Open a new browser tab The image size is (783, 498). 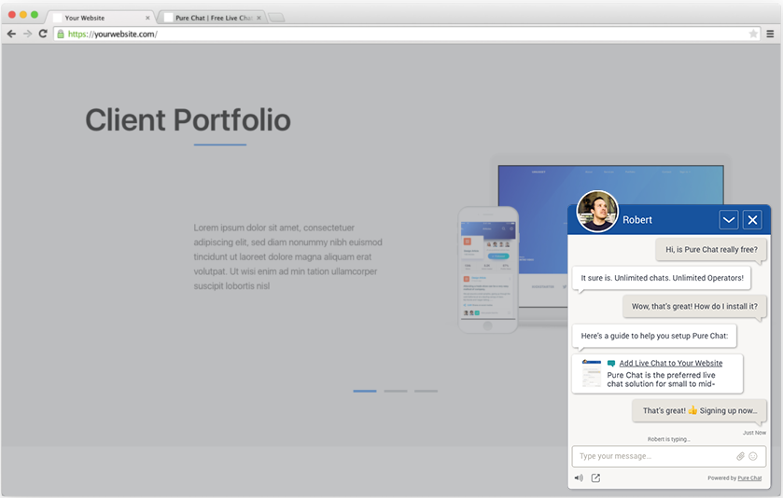pyautogui.click(x=276, y=18)
